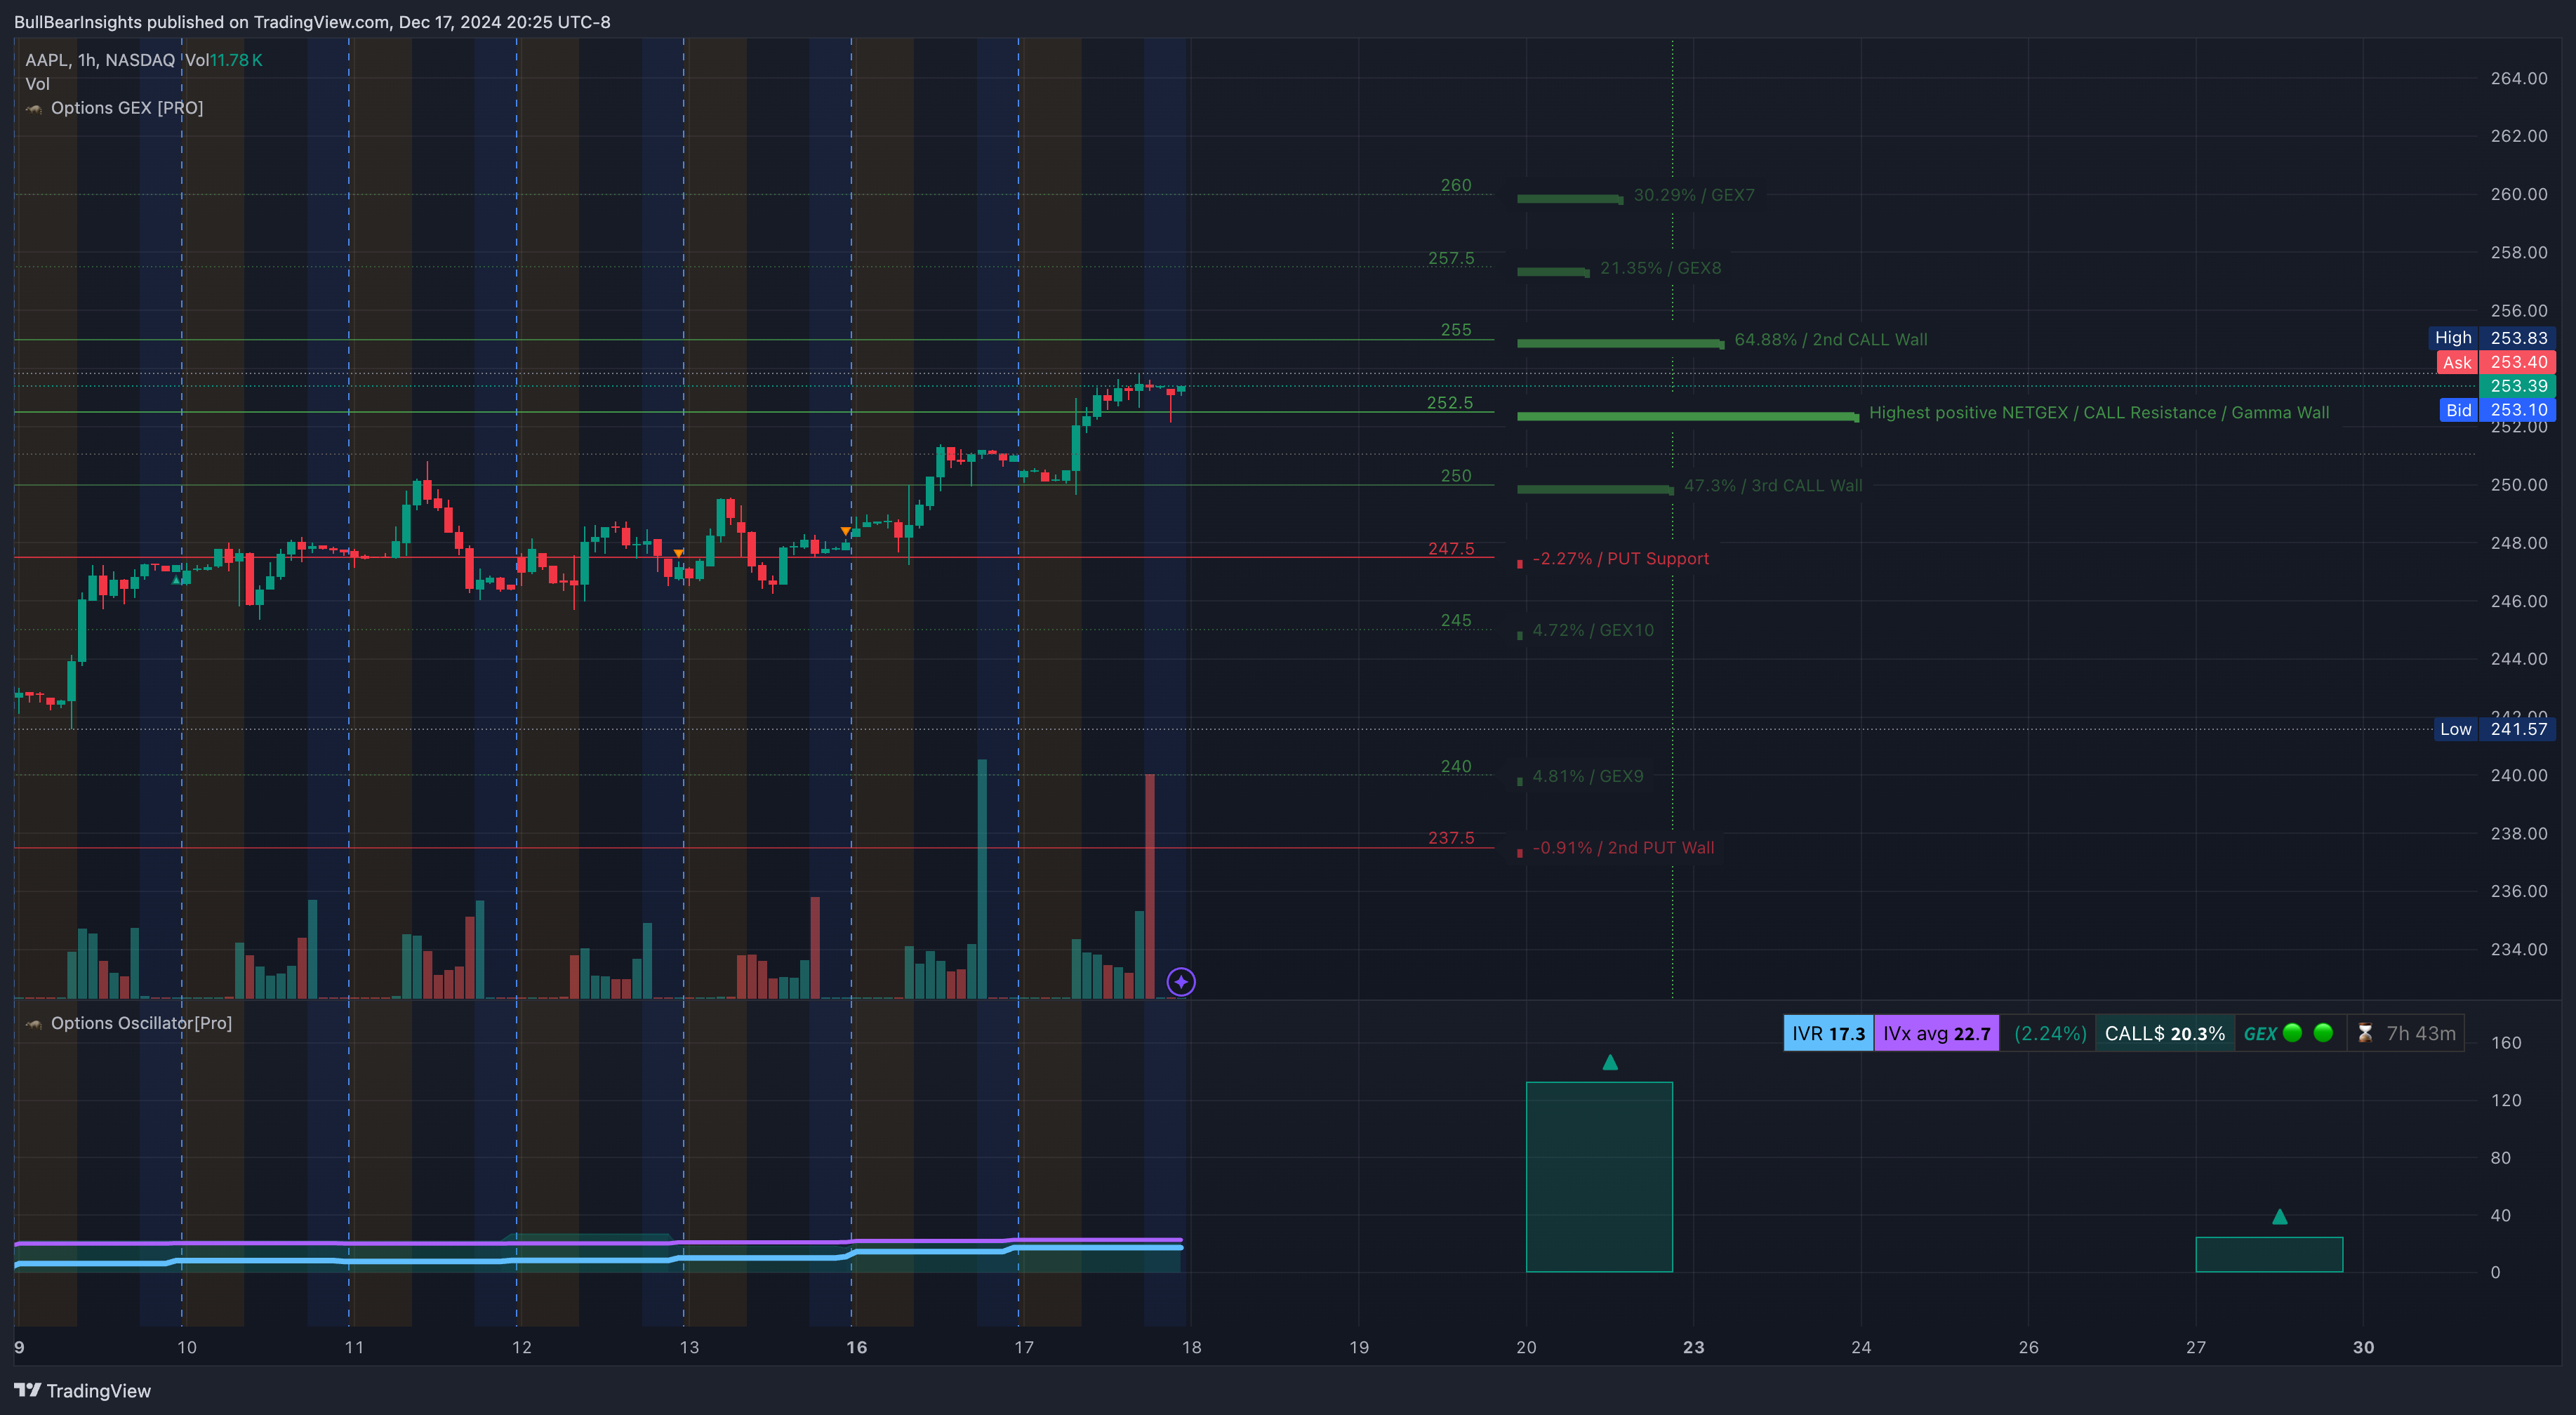Click the red 237.5 strike level label
Screen dimensions: 2576x1415
coord(1451,838)
